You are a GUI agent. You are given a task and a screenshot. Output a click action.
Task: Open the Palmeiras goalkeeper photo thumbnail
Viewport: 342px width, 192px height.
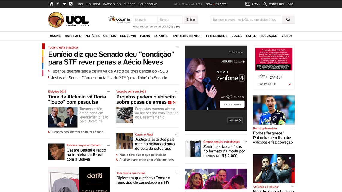(x=274, y=110)
